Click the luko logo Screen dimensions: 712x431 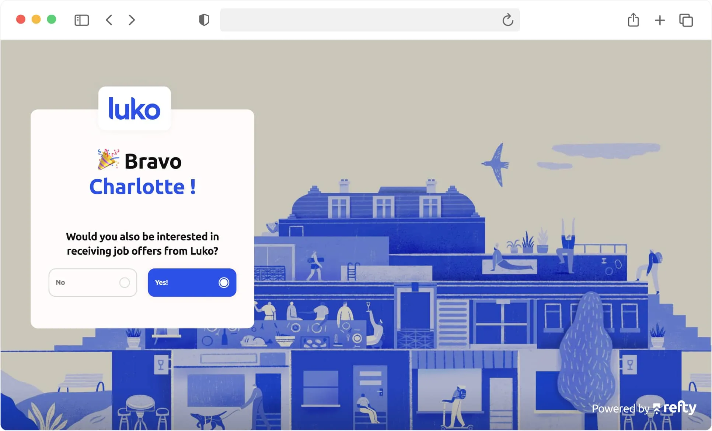(x=135, y=108)
